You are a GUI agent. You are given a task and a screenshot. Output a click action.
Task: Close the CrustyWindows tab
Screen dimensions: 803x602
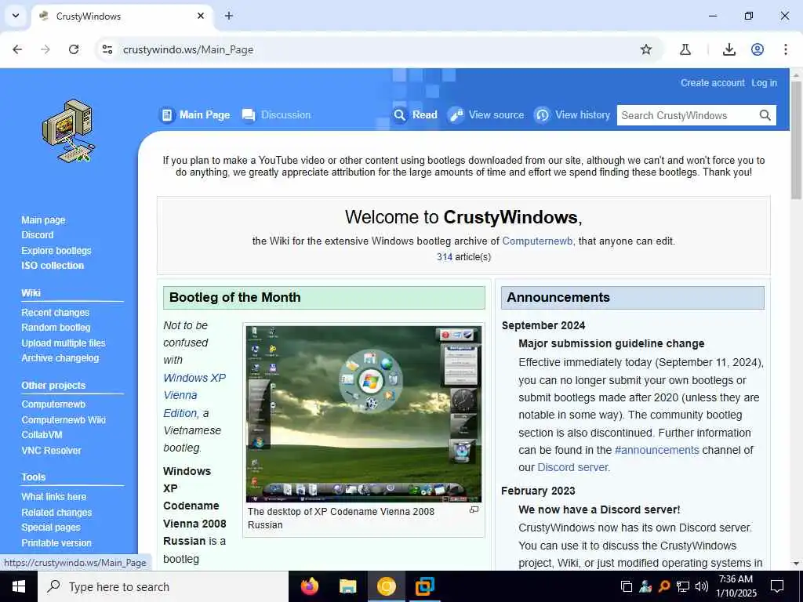click(x=201, y=16)
